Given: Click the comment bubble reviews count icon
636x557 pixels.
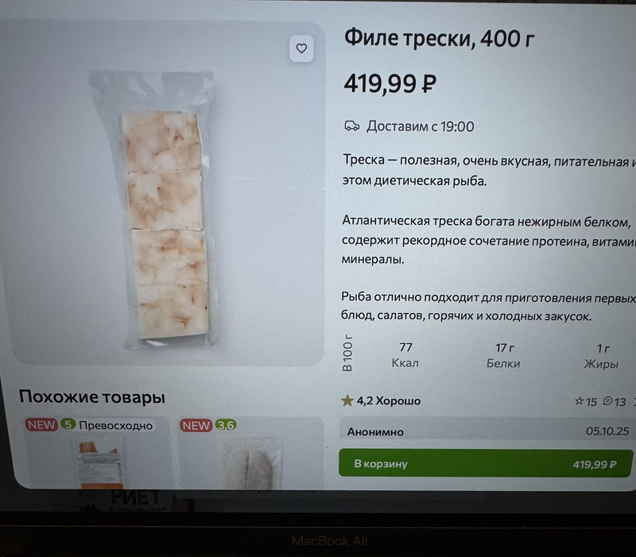Looking at the screenshot, I should point(607,401).
